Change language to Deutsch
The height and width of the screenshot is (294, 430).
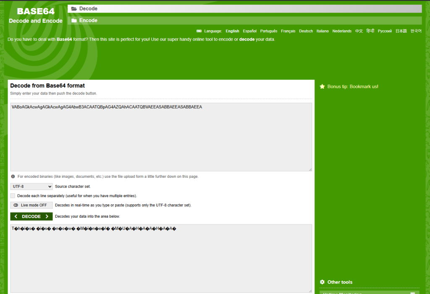click(306, 31)
